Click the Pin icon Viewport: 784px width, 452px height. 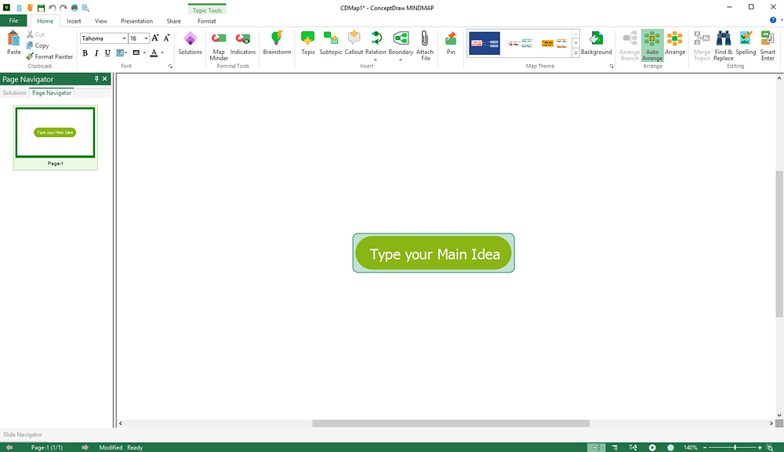pyautogui.click(x=451, y=38)
